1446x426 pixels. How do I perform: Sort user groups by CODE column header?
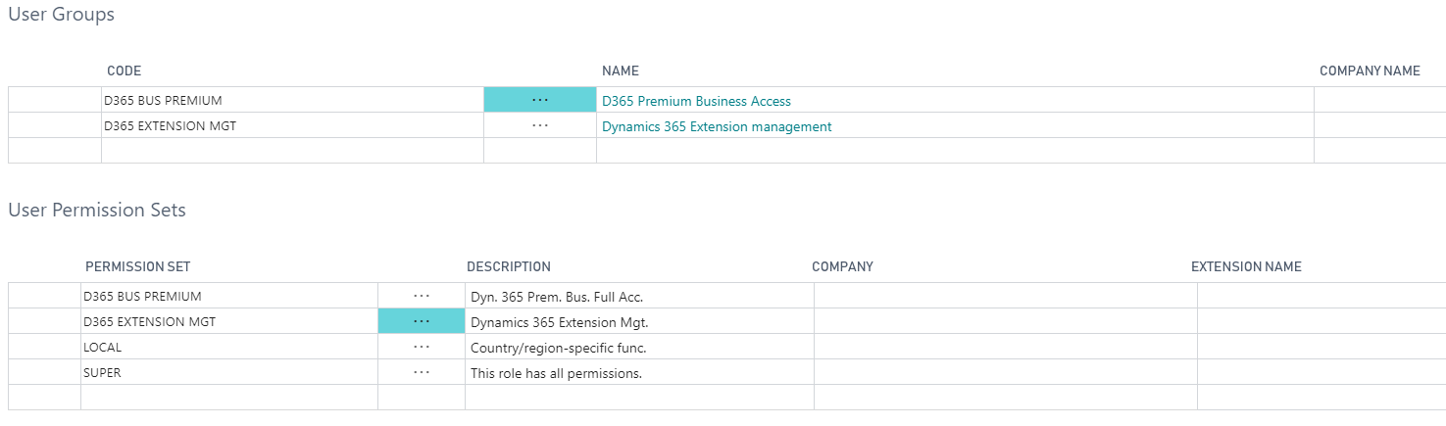(125, 71)
